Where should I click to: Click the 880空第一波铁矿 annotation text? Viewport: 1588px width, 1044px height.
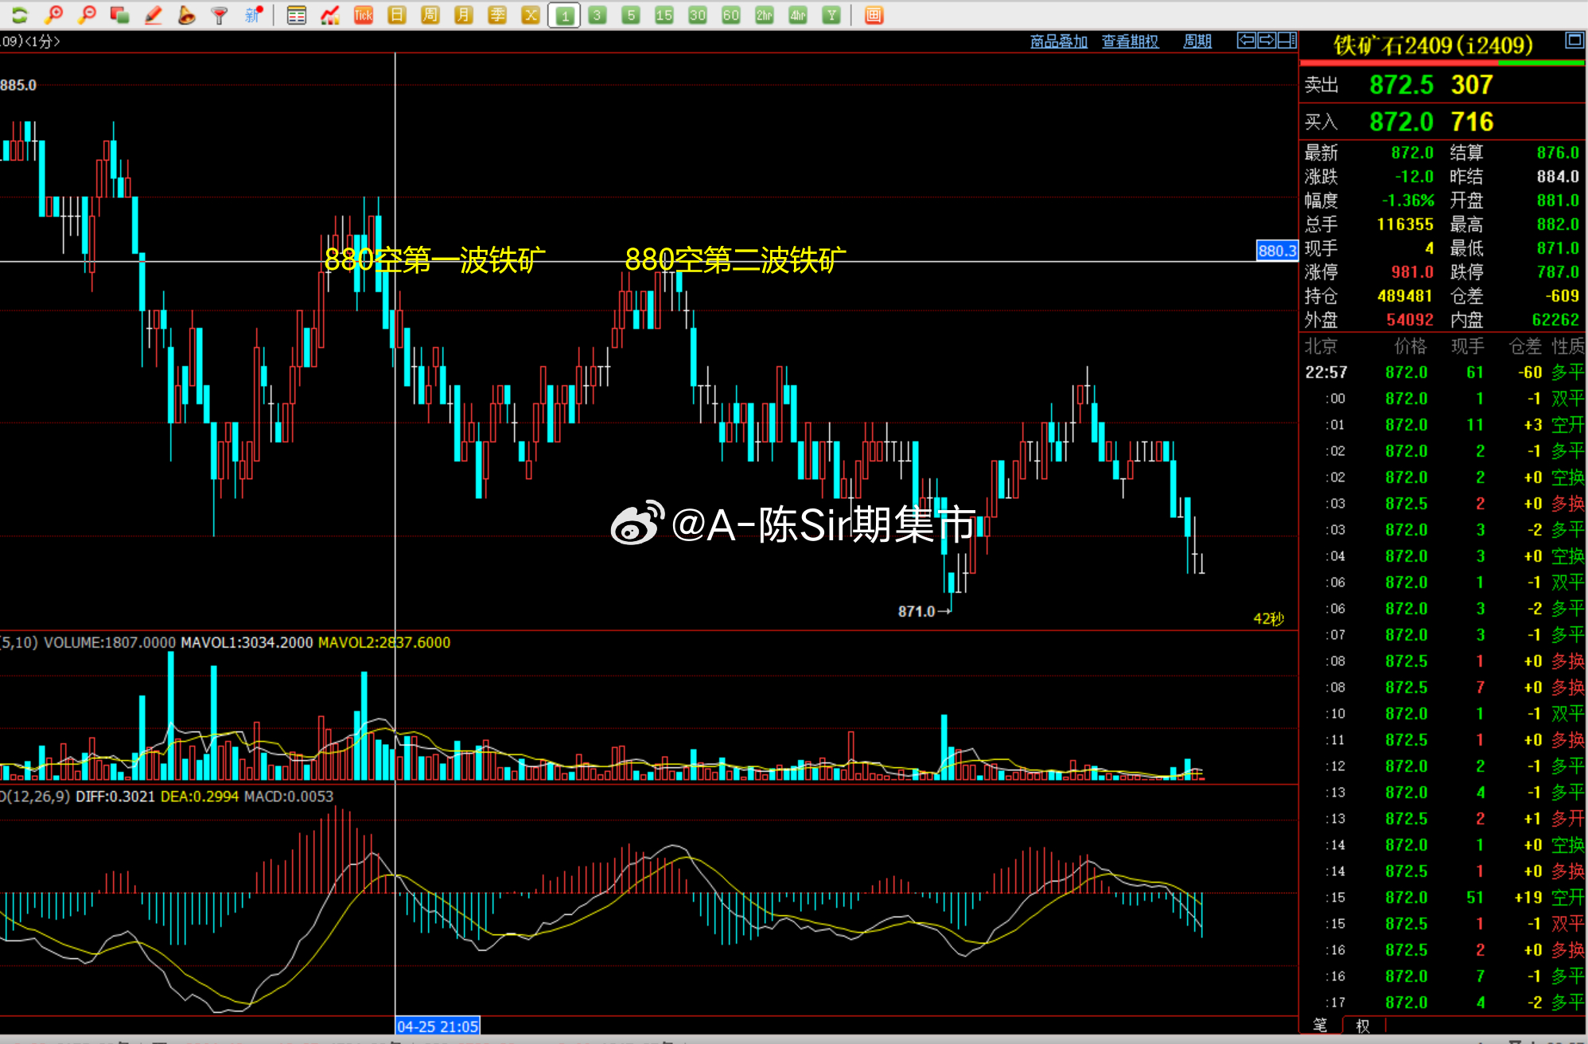coord(435,259)
